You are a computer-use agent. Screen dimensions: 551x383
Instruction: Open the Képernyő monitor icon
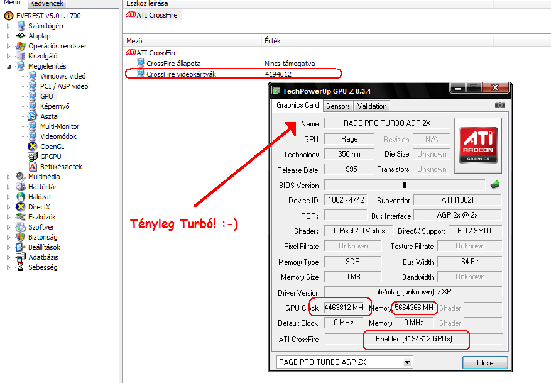tap(33, 106)
